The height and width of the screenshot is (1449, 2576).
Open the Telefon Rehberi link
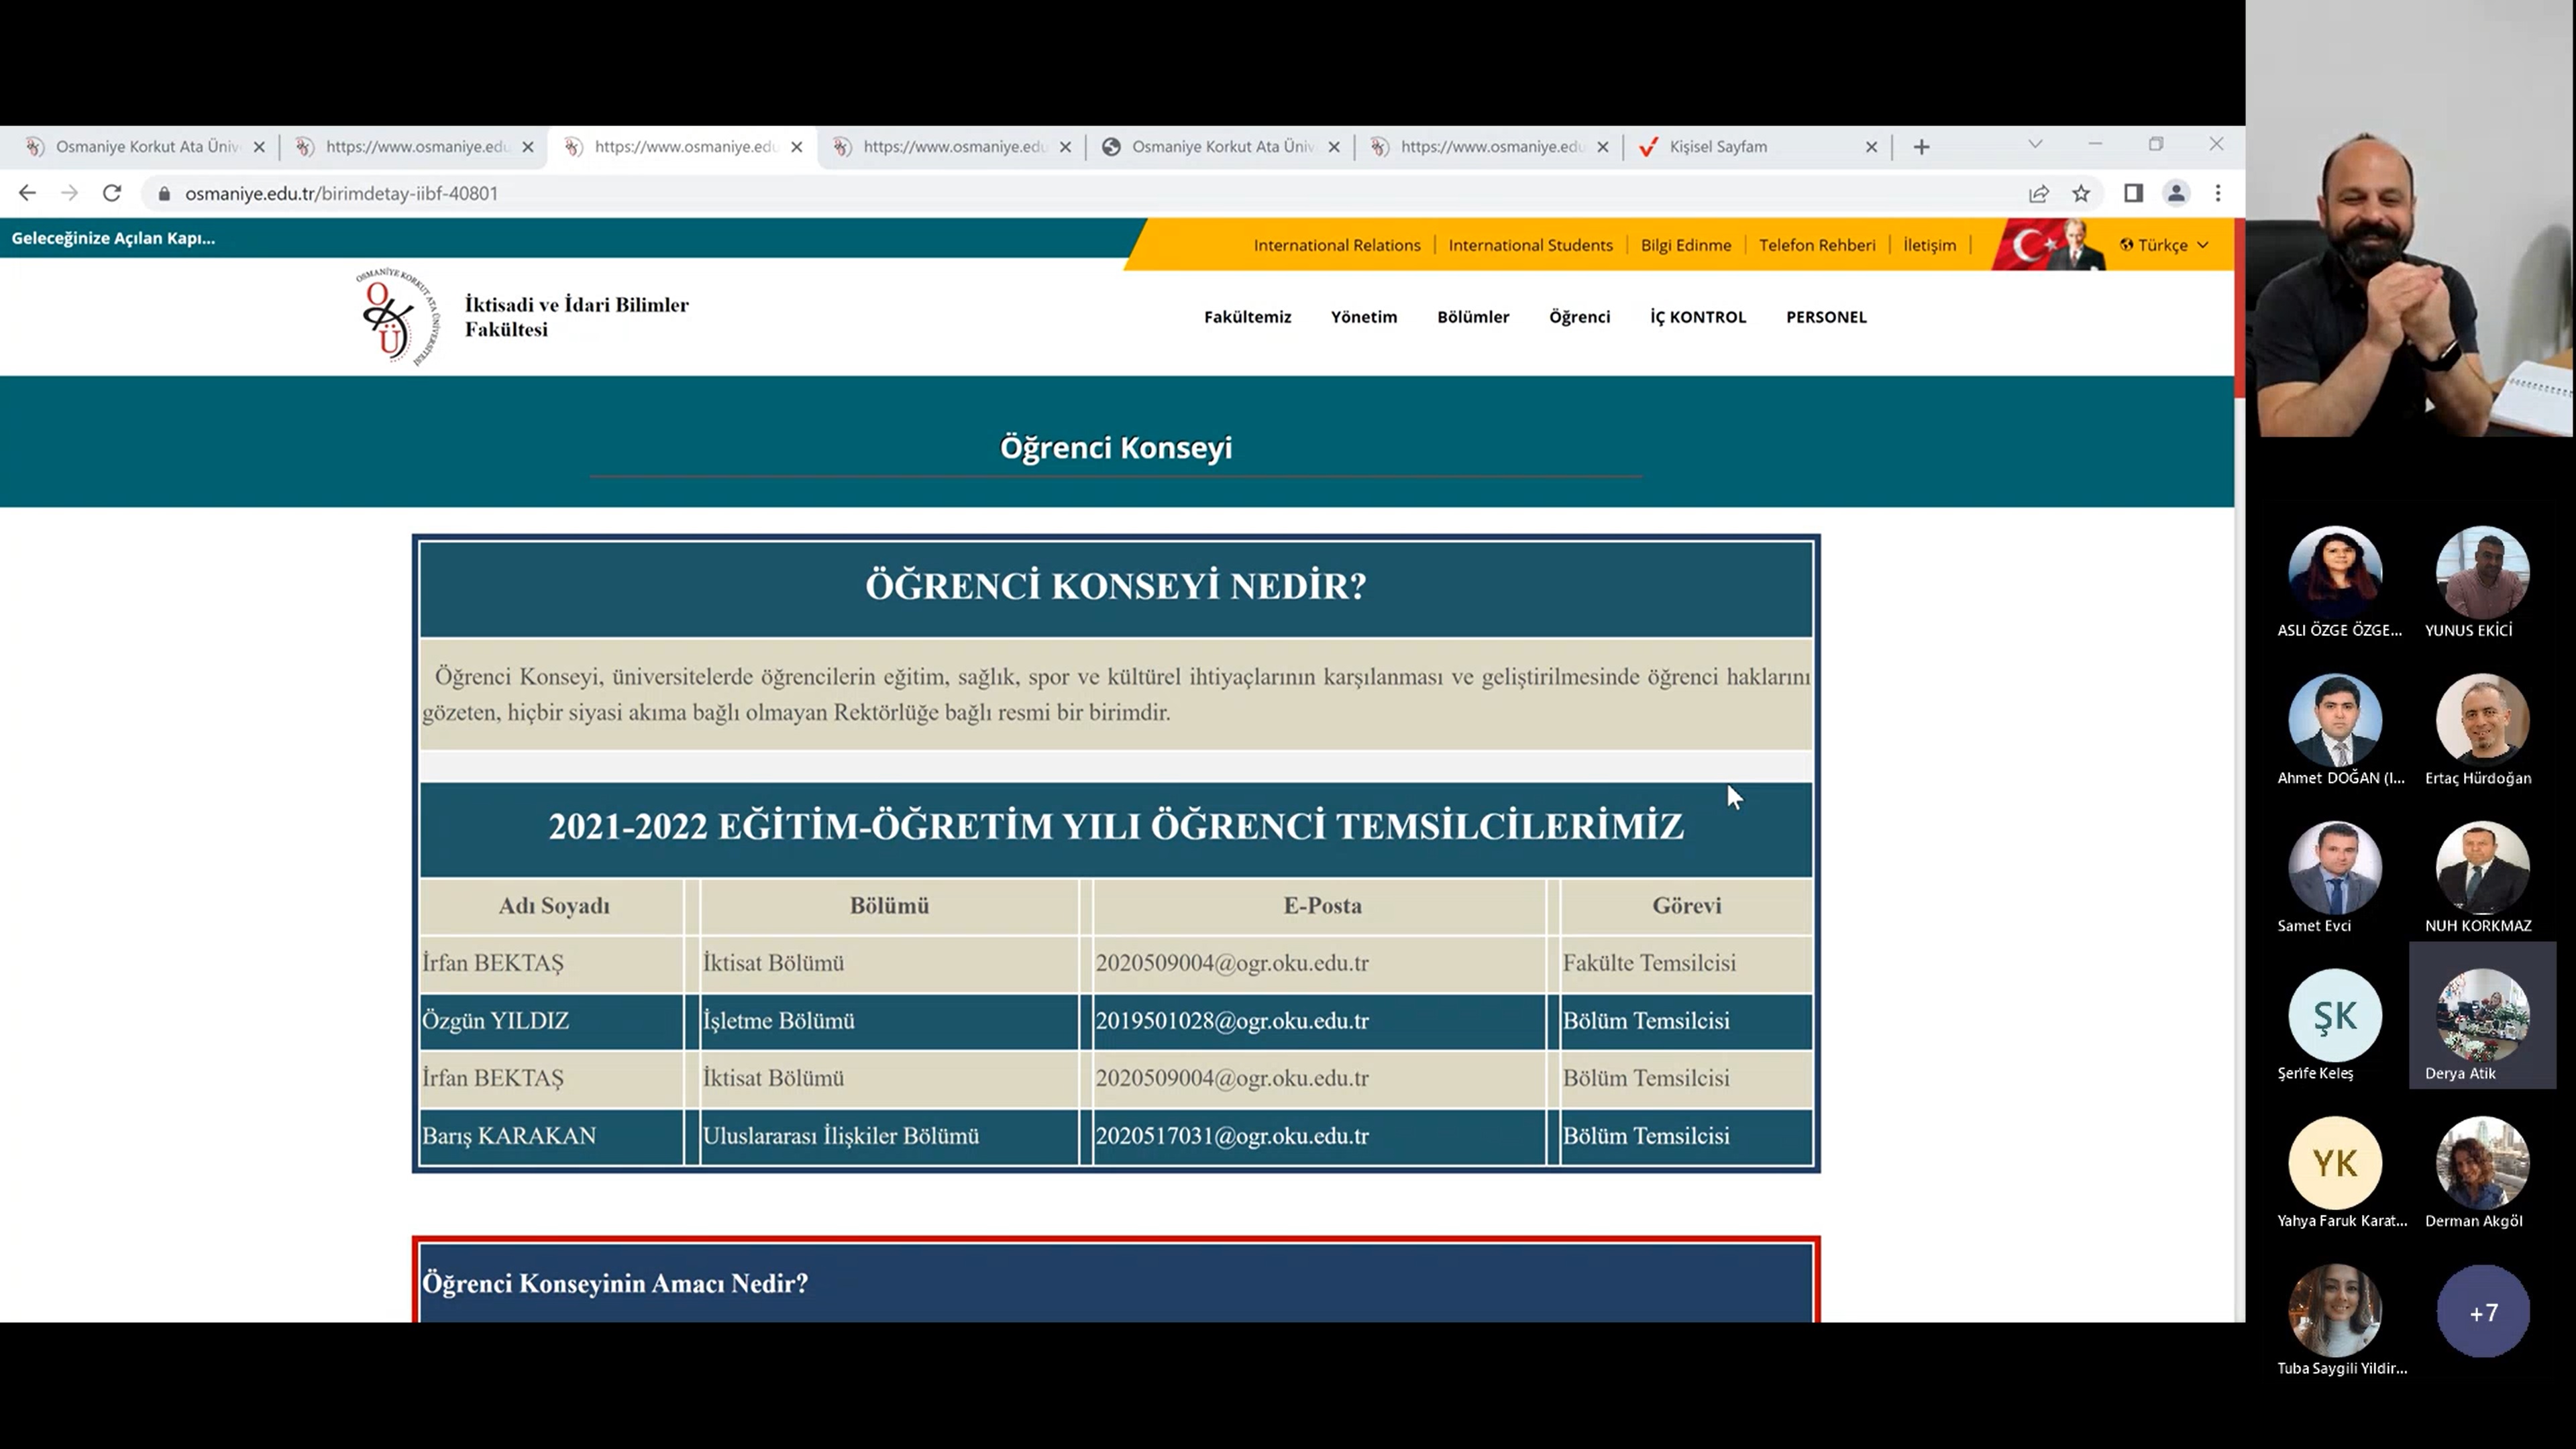tap(1817, 245)
